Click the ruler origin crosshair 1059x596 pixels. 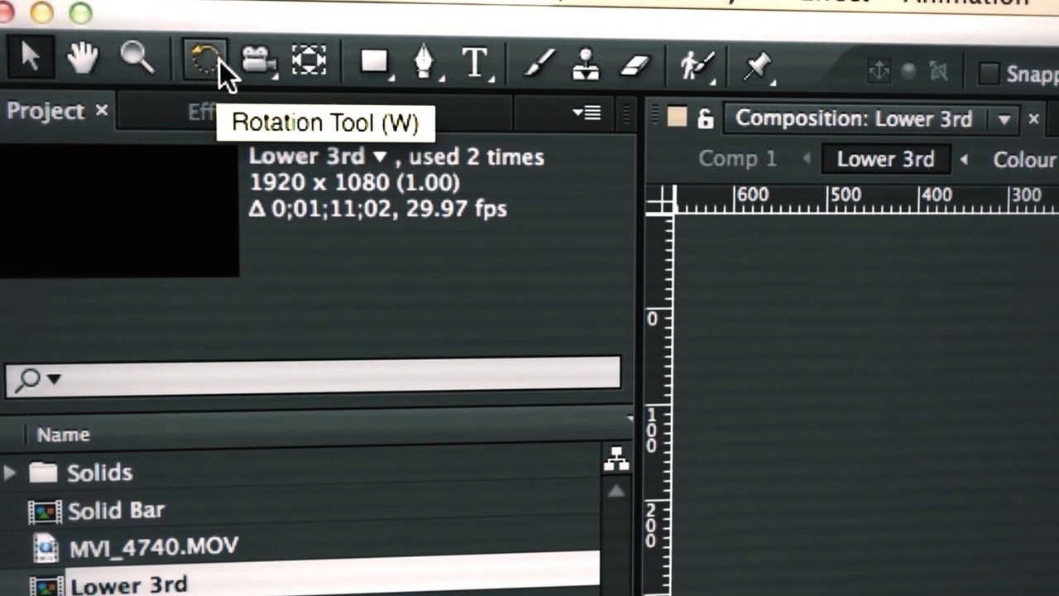660,201
